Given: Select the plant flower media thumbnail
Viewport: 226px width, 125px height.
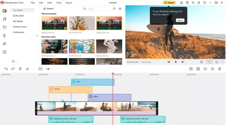Looking at the screenshot, I should (x=82, y=23).
